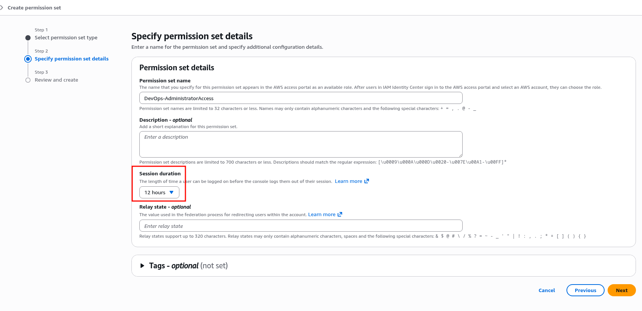
Task: Go to Select permission set type step
Action: coord(66,38)
